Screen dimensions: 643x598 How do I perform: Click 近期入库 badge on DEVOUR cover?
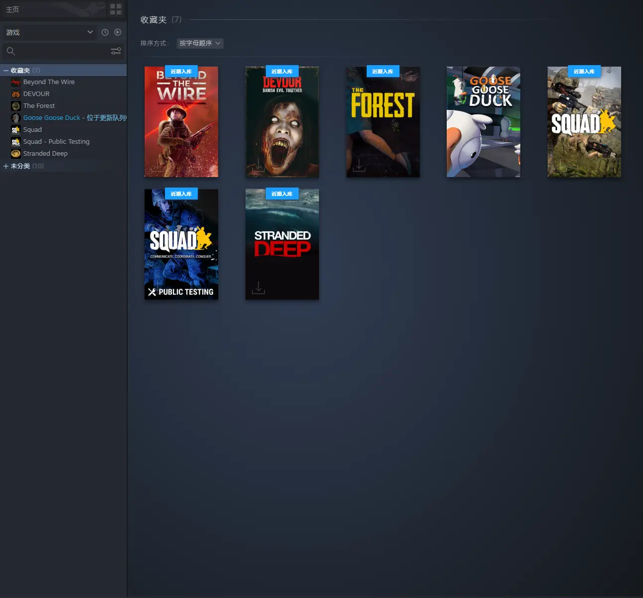(x=282, y=71)
